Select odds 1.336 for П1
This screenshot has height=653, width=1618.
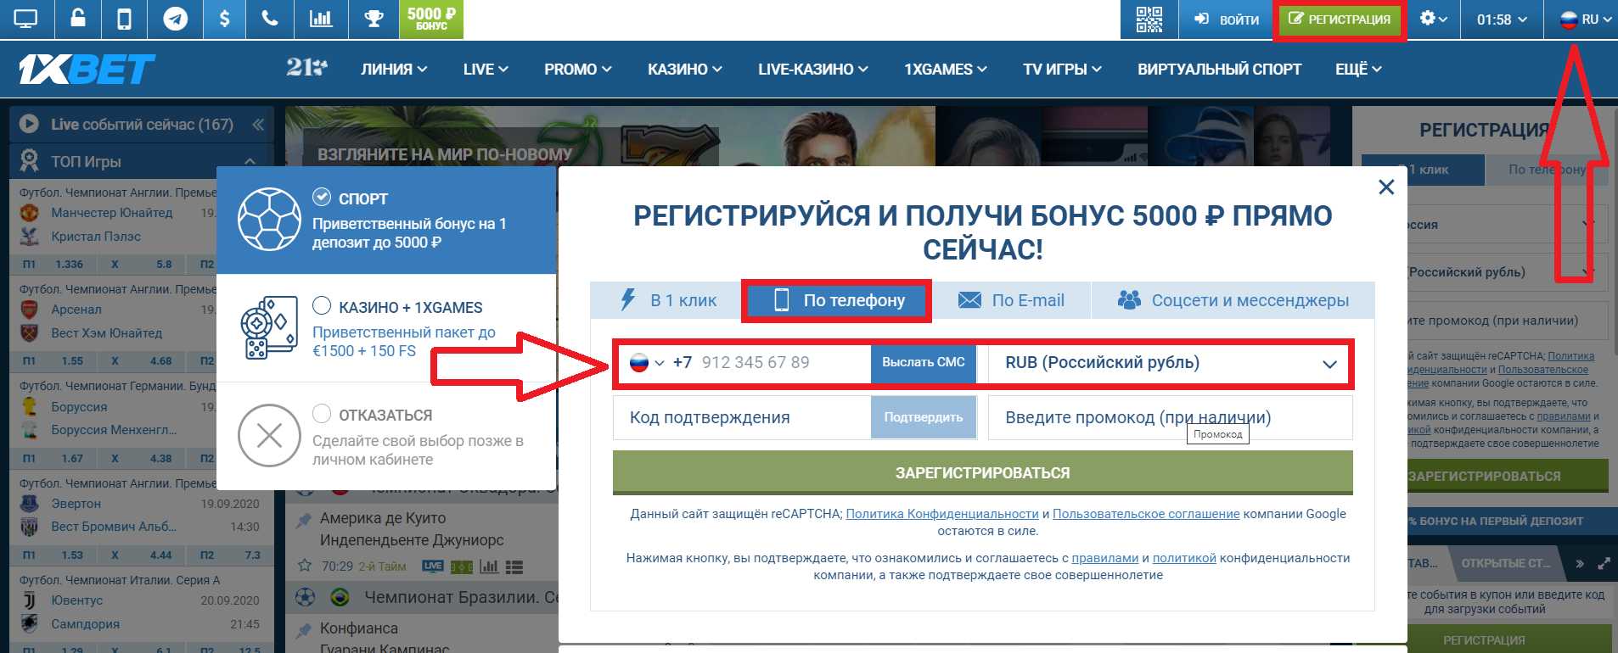[70, 265]
